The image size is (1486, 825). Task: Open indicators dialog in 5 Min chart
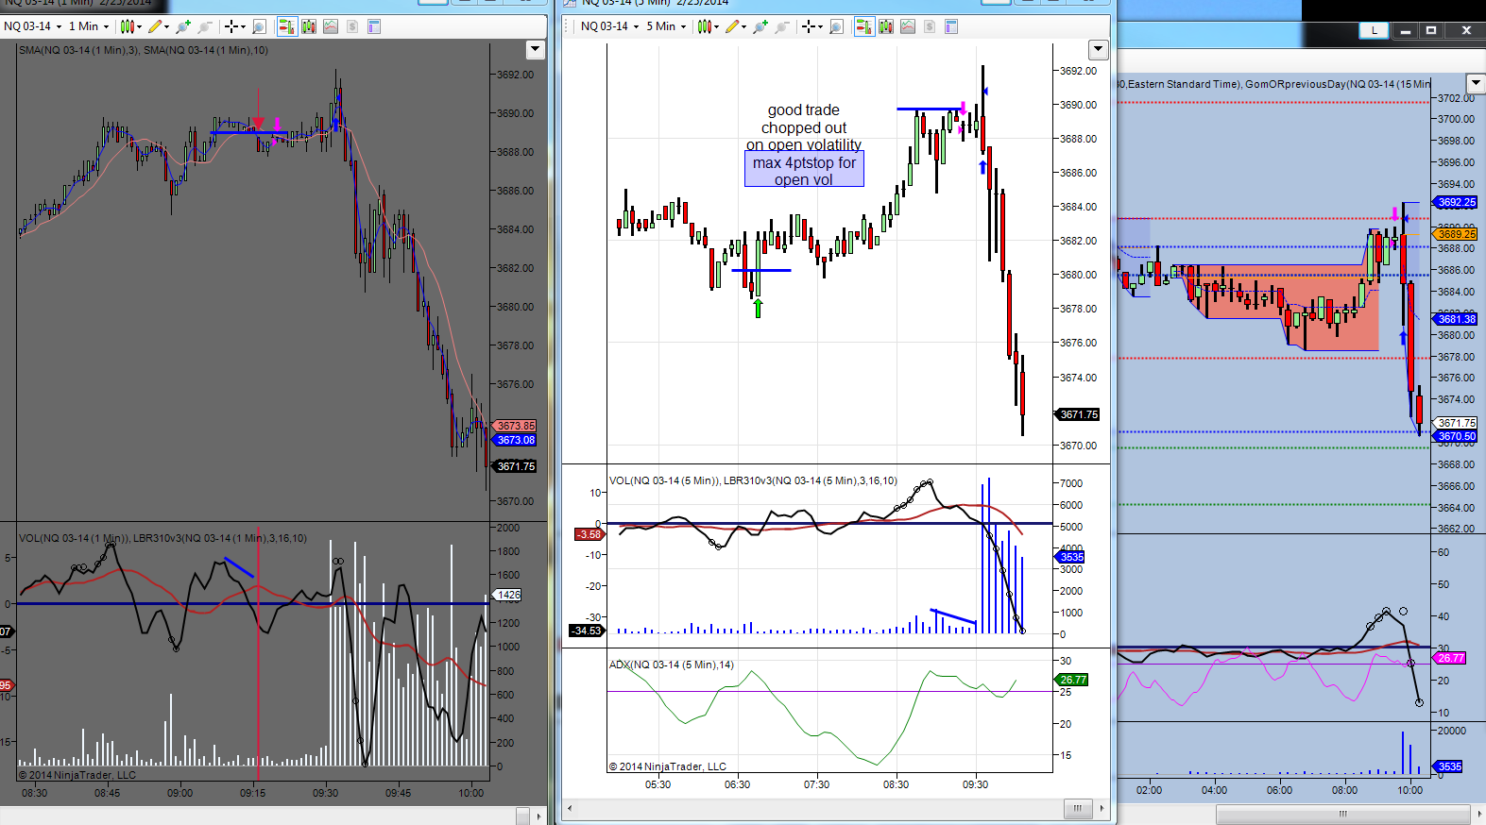tap(908, 26)
